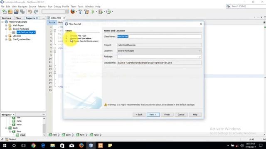Click the Undo toolbar icon
Image resolution: width=266 pixels, height=149 pixels.
(x=30, y=12)
